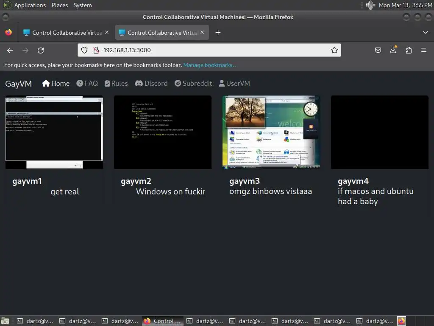Click the insecure connection lock icon

[x=96, y=50]
